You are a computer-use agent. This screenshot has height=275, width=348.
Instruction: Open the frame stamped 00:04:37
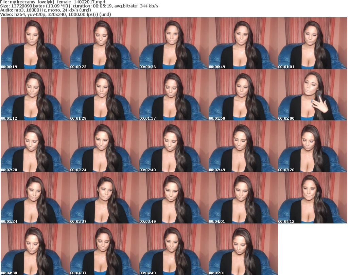(105, 249)
